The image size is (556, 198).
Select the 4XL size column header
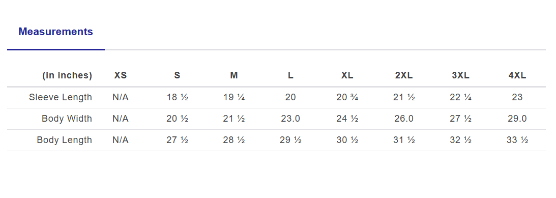point(517,75)
